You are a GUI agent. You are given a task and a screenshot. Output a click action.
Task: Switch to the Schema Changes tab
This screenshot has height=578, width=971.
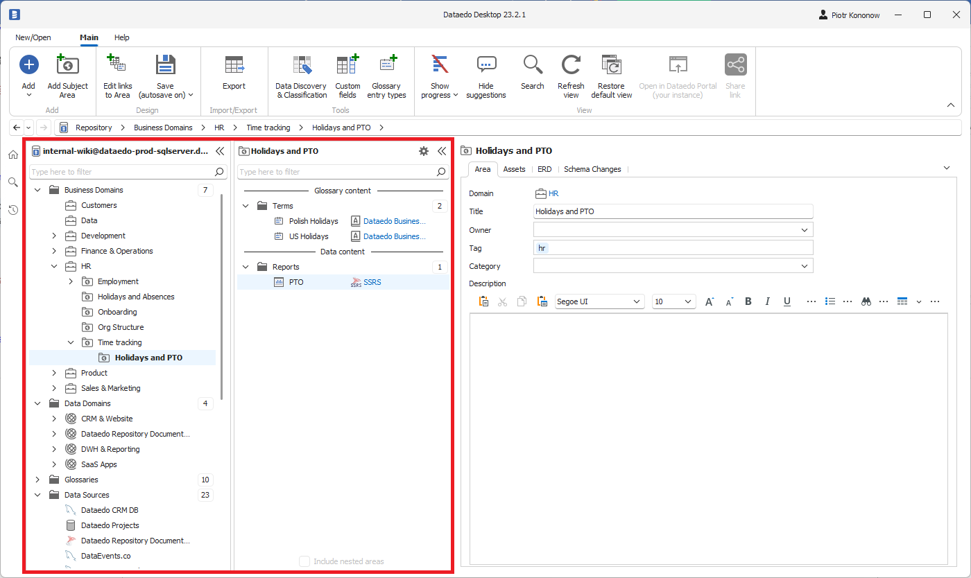click(592, 169)
